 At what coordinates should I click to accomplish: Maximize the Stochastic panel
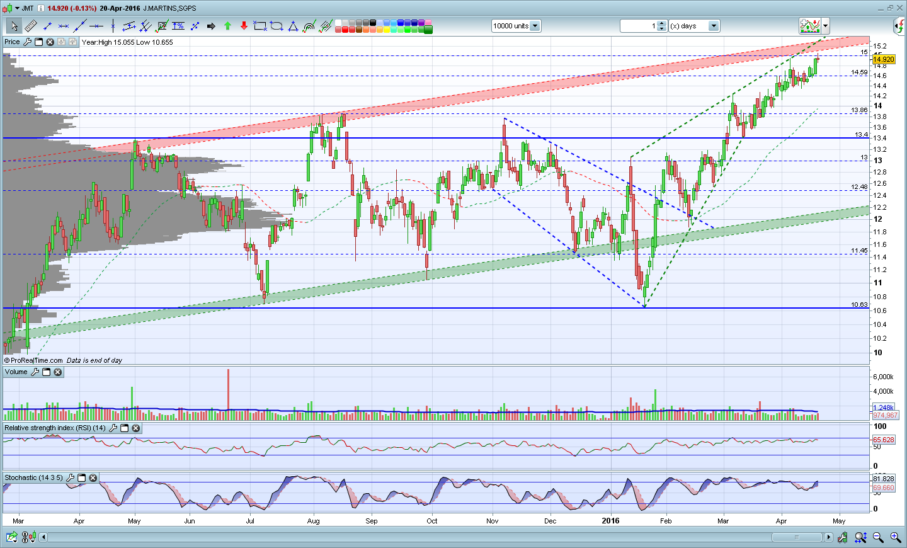pos(82,478)
